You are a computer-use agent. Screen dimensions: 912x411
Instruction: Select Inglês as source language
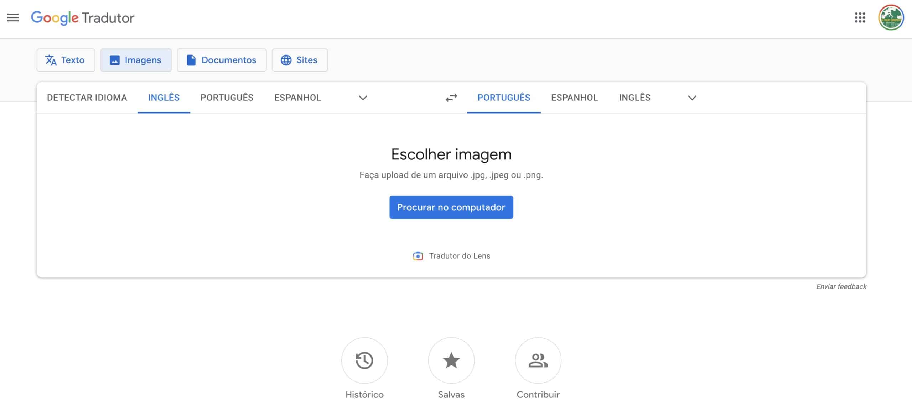164,98
